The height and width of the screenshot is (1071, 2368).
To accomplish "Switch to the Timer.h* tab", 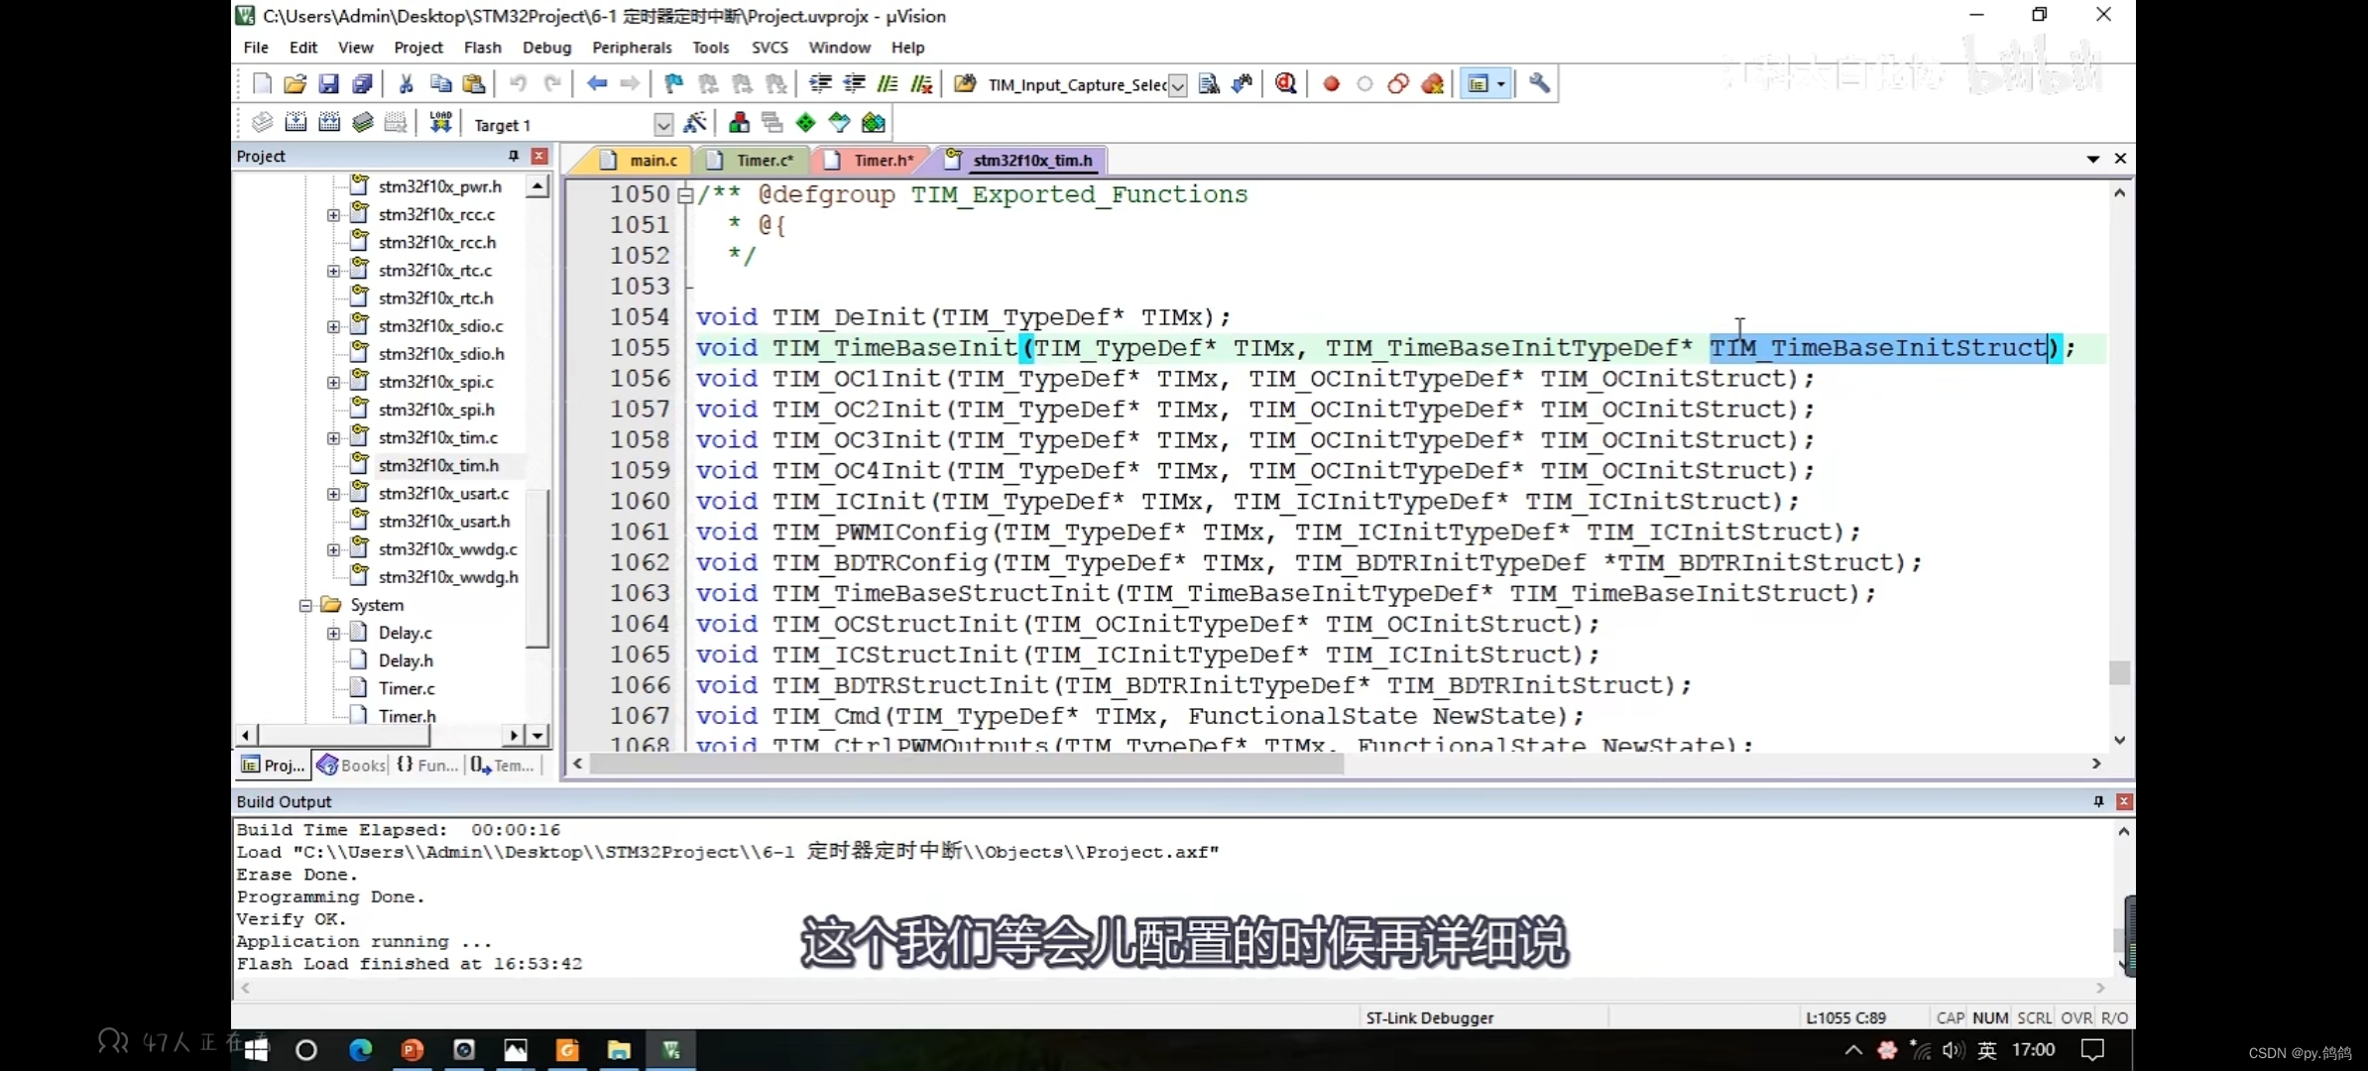I will point(873,160).
